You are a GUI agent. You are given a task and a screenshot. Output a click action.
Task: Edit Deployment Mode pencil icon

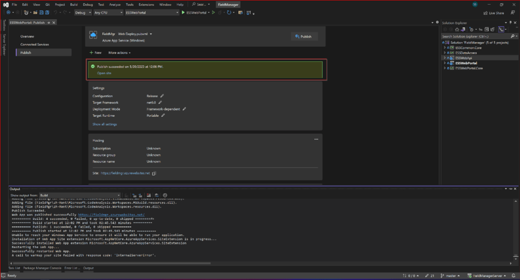184,109
